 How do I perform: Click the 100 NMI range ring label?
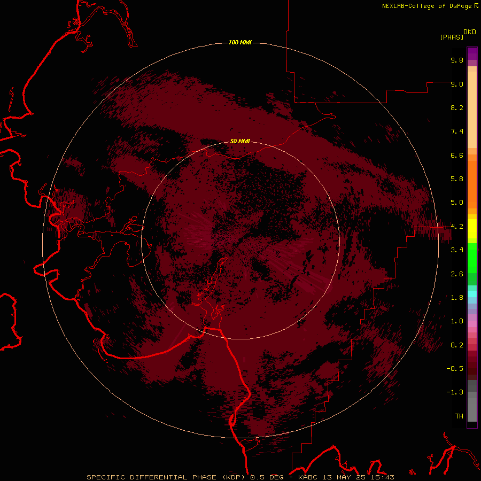tap(240, 42)
